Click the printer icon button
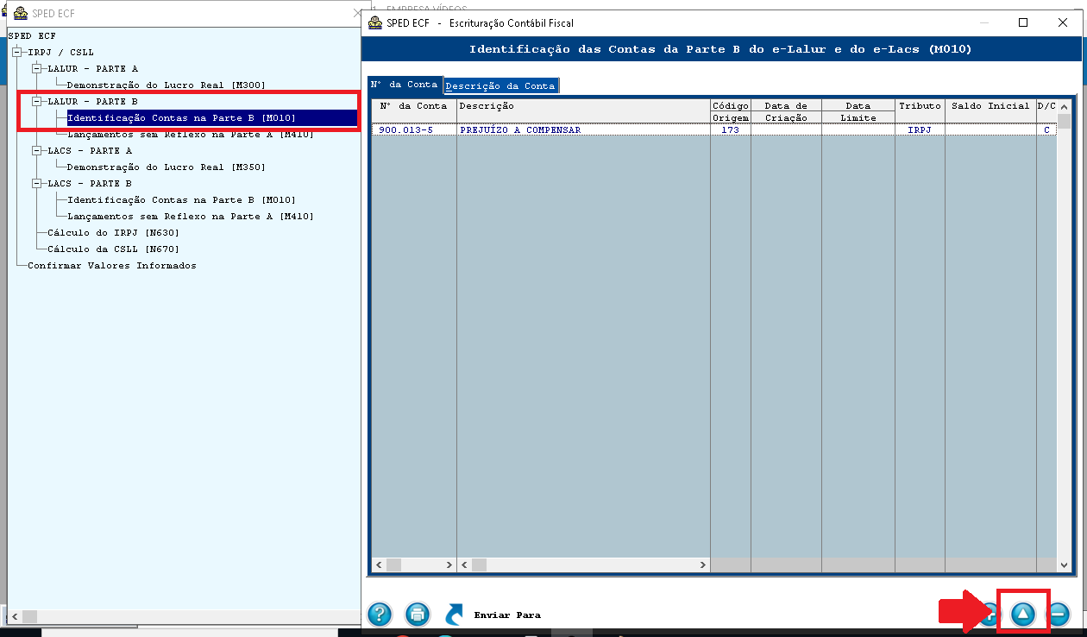Viewport: 1087px width, 637px height. click(418, 615)
